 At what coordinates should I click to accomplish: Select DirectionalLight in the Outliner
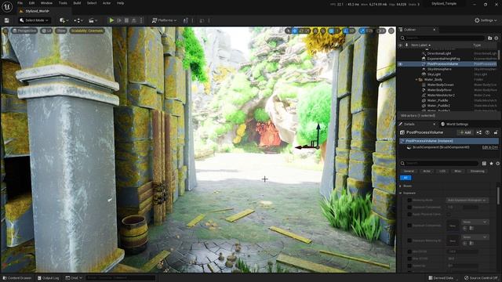[x=439, y=53]
